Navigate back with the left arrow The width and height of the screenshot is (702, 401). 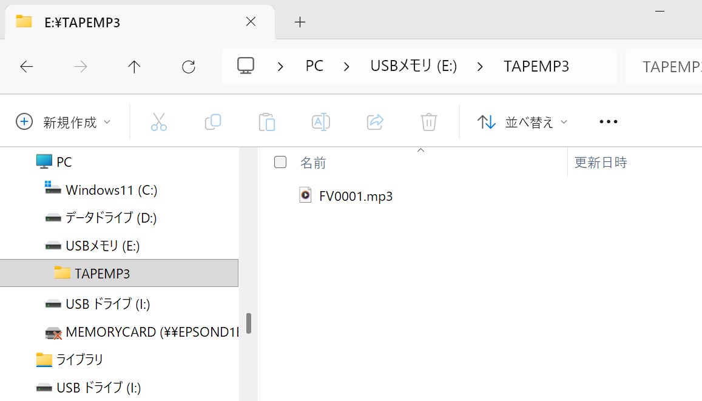27,67
